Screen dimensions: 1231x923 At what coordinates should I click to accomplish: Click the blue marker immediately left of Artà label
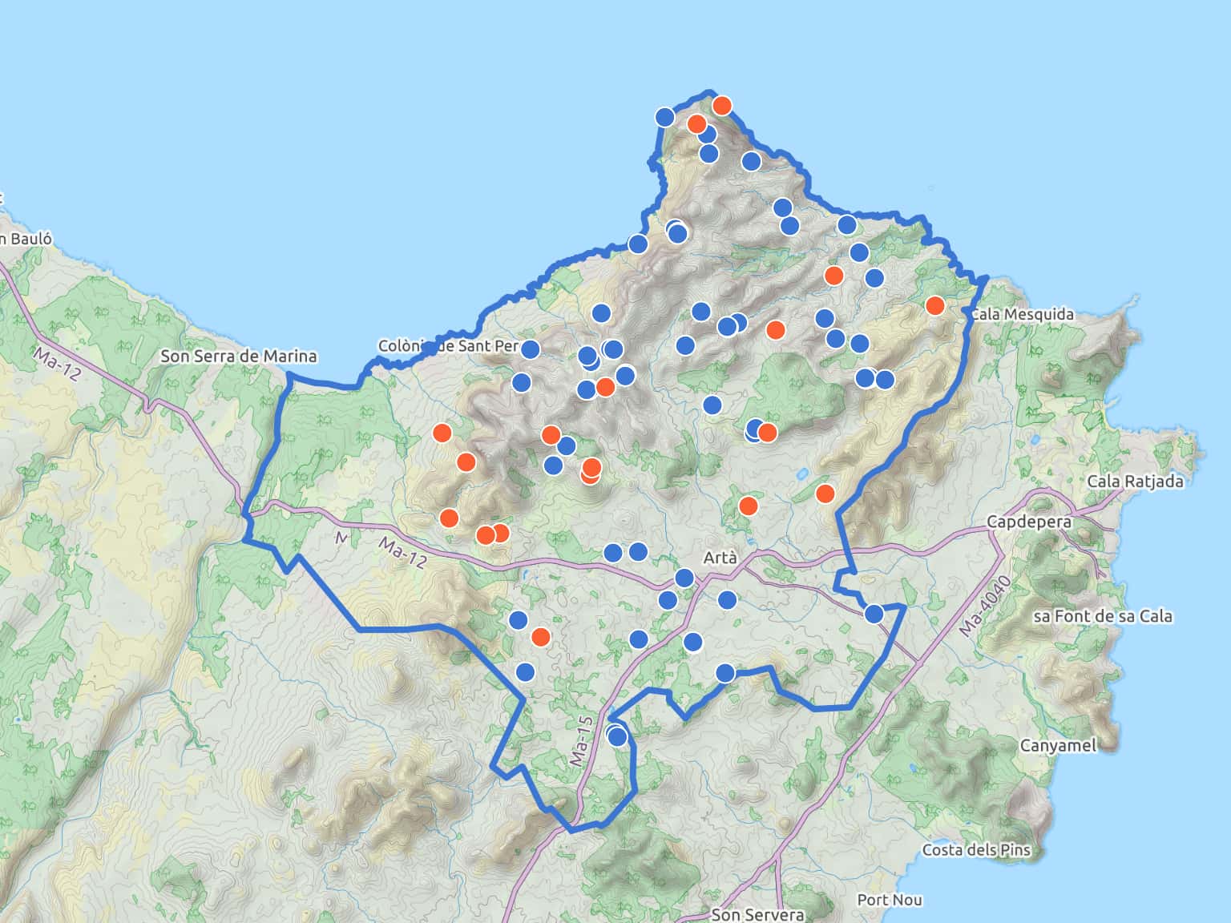684,578
